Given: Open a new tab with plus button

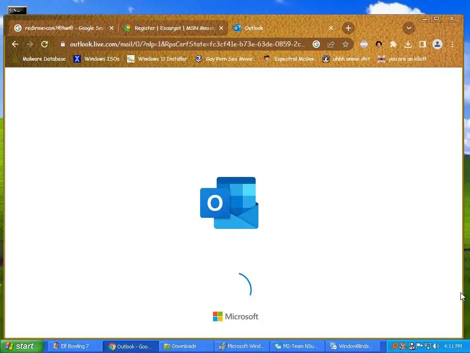Looking at the screenshot, I should pos(348,28).
